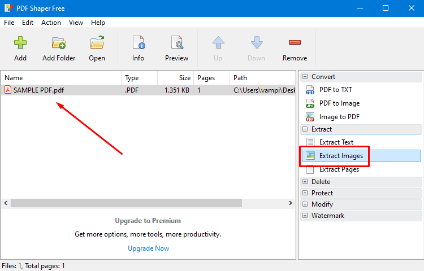Click the PDF to TXT icon
The height and width of the screenshot is (271, 424).
310,90
